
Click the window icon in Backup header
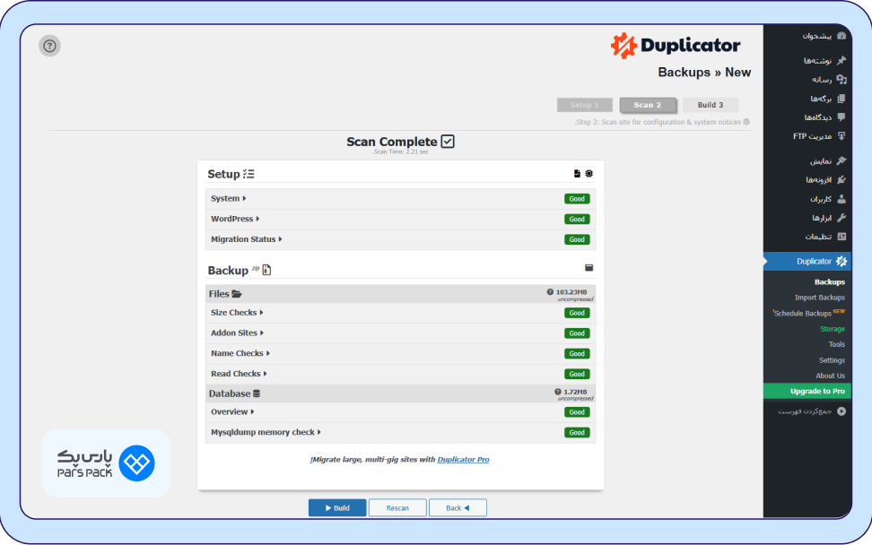point(589,268)
